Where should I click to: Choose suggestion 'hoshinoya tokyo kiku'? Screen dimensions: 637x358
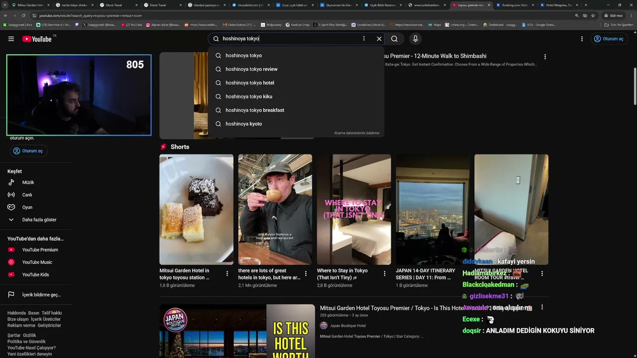pyautogui.click(x=296, y=96)
